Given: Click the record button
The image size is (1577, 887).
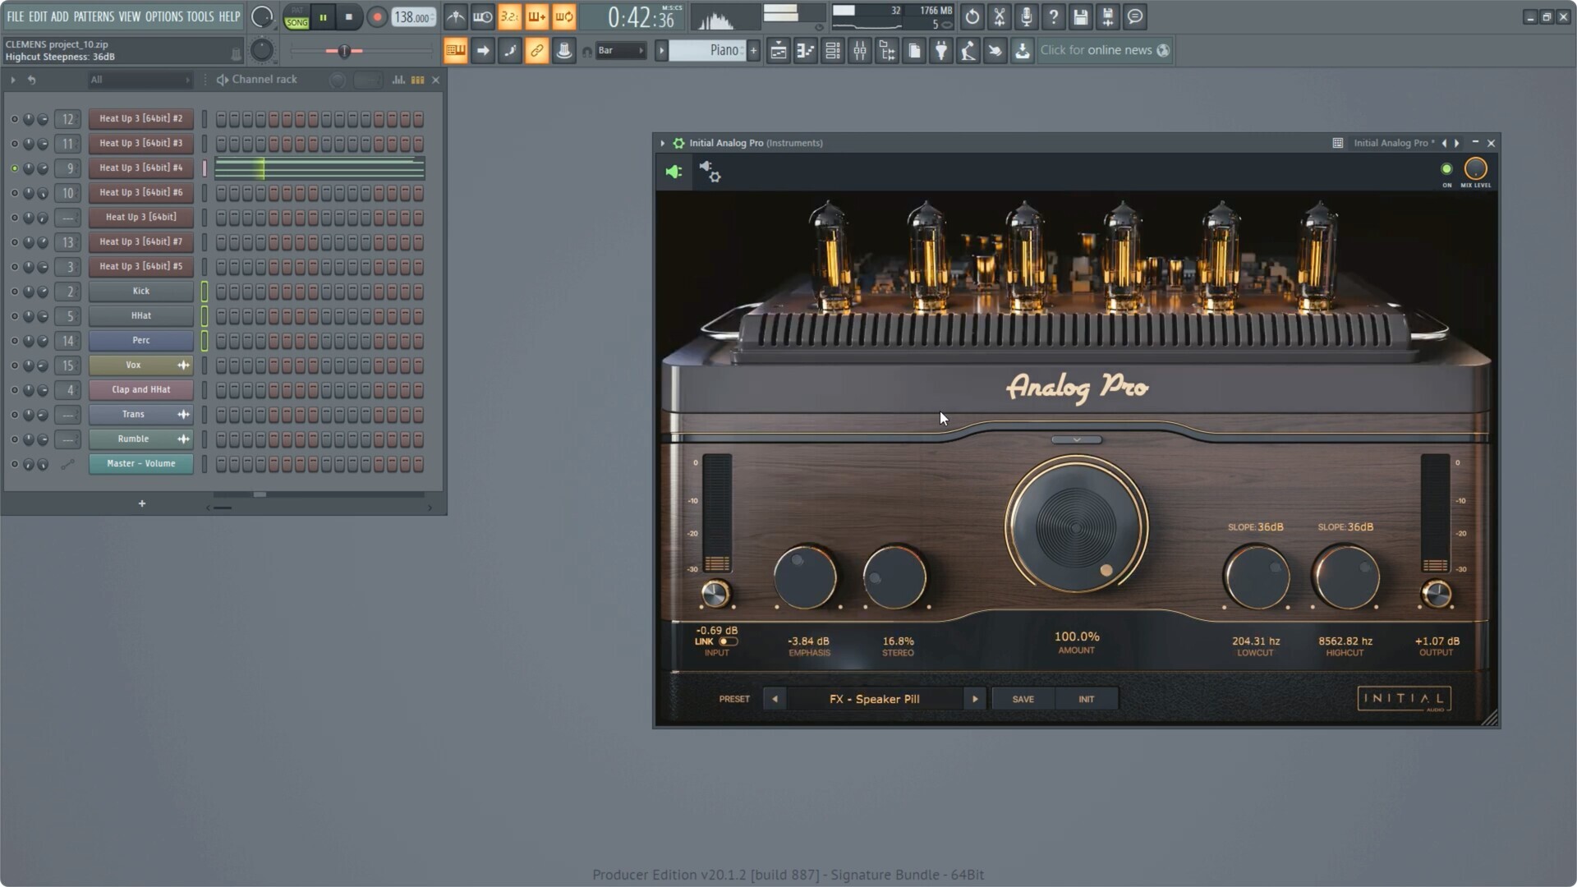Looking at the screenshot, I should pyautogui.click(x=377, y=16).
